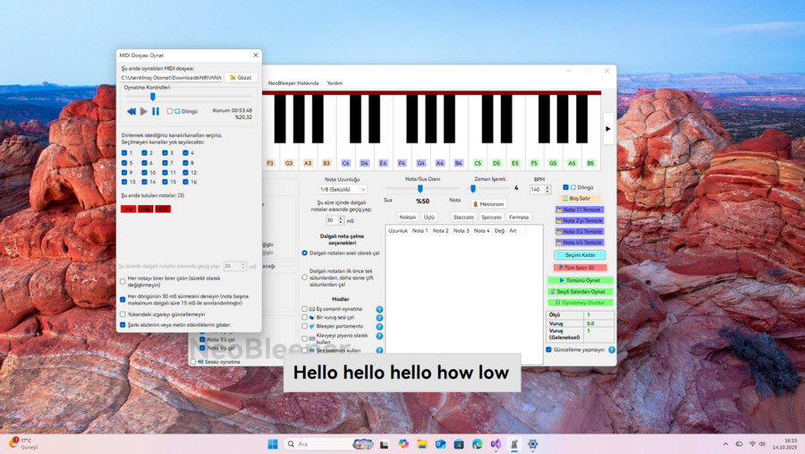
Task: Expand the piano keyboard right arrow
Action: 608,129
